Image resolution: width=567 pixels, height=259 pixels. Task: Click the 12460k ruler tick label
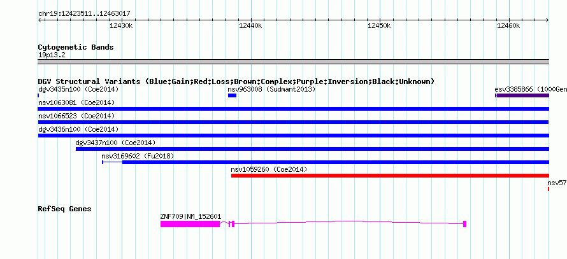(x=508, y=25)
